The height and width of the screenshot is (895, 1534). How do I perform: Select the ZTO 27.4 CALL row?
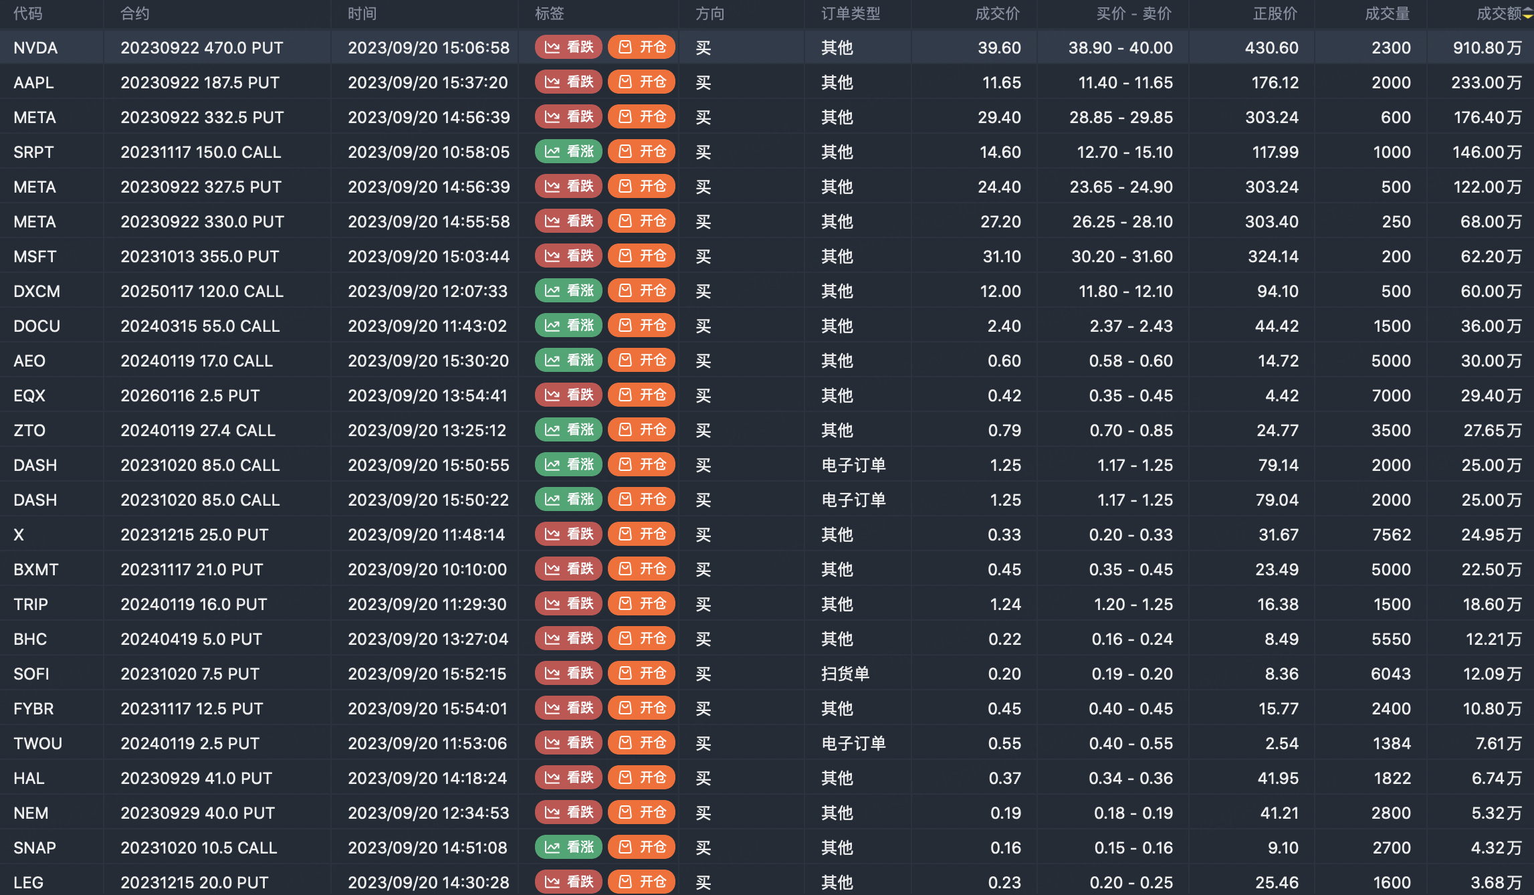[198, 430]
